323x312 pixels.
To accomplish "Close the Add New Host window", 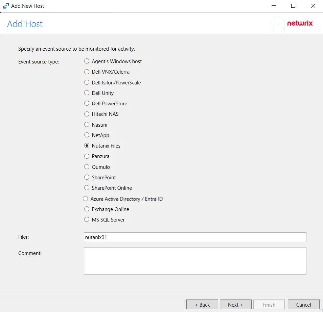I will point(313,6).
